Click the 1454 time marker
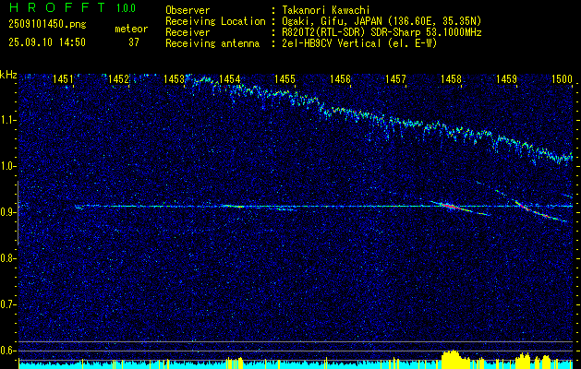 tap(230, 78)
